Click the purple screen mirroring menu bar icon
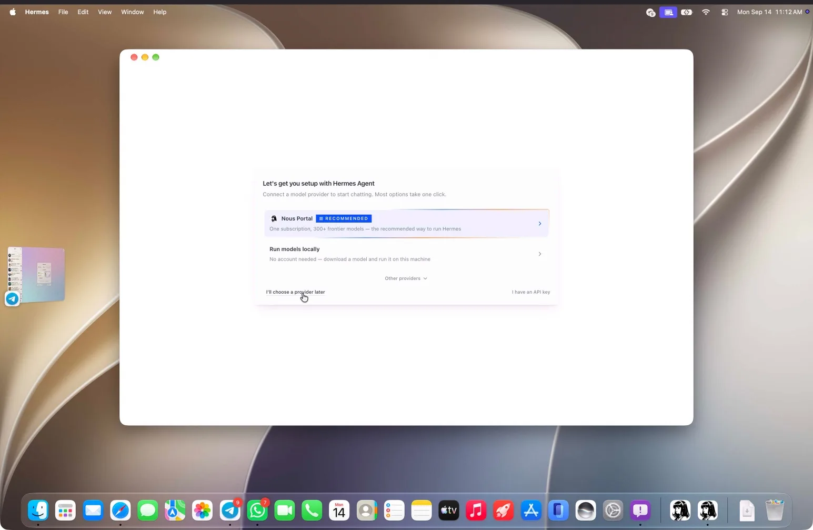Image resolution: width=813 pixels, height=530 pixels. tap(668, 12)
